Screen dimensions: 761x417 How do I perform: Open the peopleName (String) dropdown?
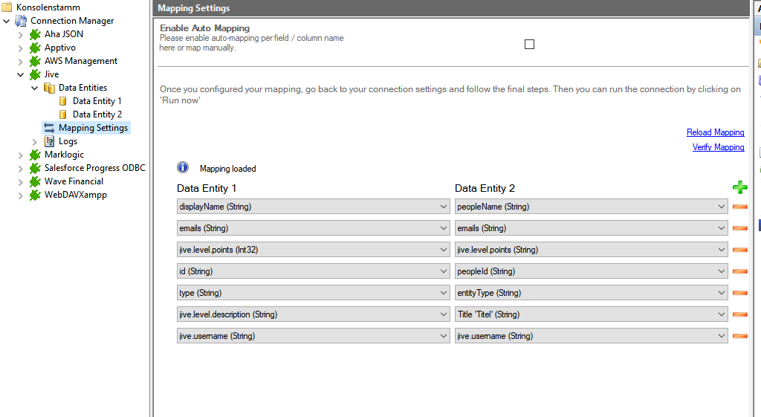click(721, 207)
